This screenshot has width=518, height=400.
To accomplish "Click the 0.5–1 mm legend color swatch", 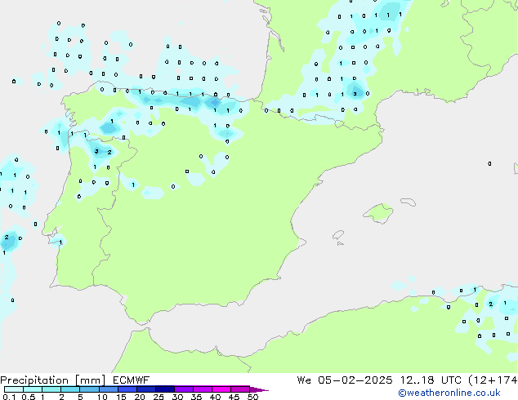I will [33, 389].
